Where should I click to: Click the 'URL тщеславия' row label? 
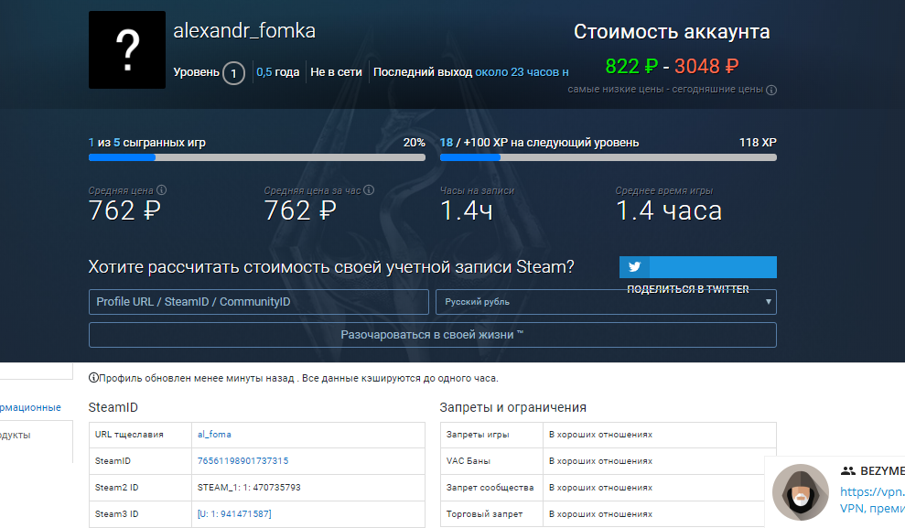129,435
